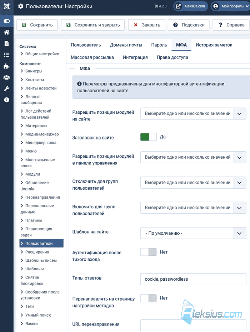Open Снятие блокировок settings
Image resolution: width=250 pixels, height=332 pixels.
32,280
